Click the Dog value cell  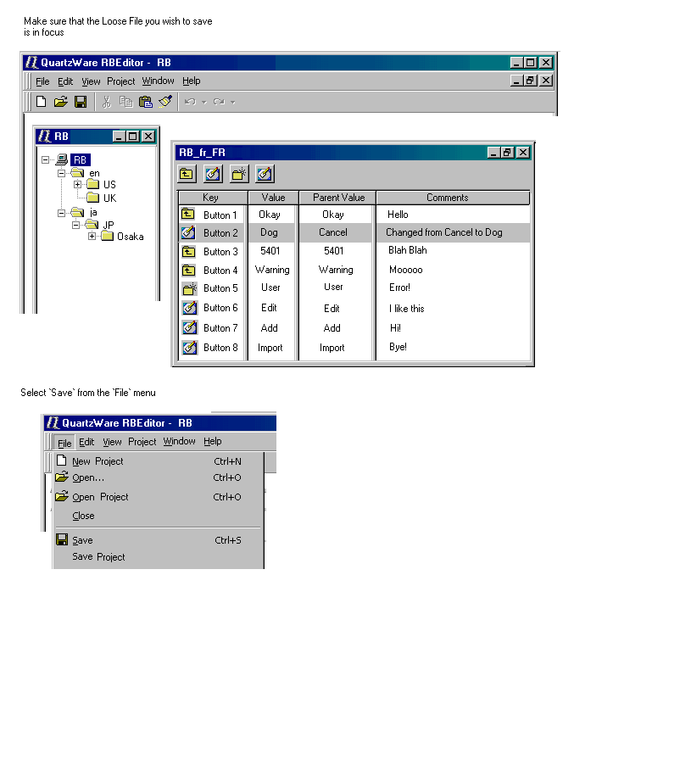pos(270,232)
